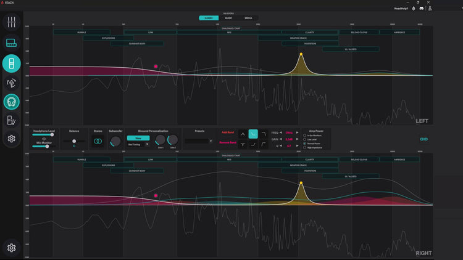Click AMBIENCE label in right EQ
Viewport: 463px width, 260px height.
399,160
